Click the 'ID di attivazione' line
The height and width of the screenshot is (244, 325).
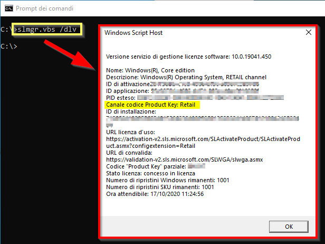(183, 84)
